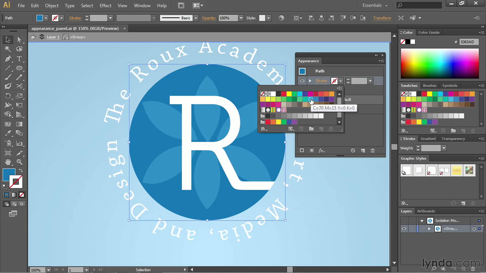Open the Effect menu

pos(105,5)
